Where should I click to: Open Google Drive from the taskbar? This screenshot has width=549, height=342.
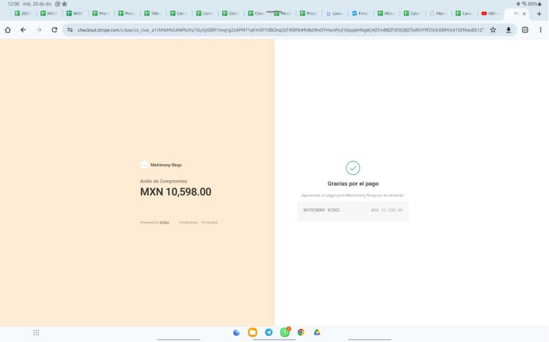click(x=317, y=333)
